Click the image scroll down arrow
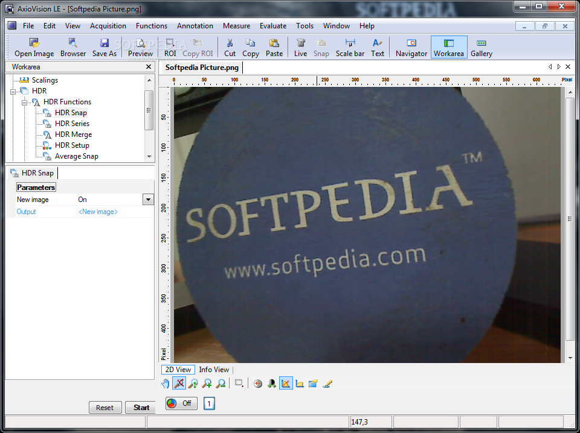 point(570,358)
